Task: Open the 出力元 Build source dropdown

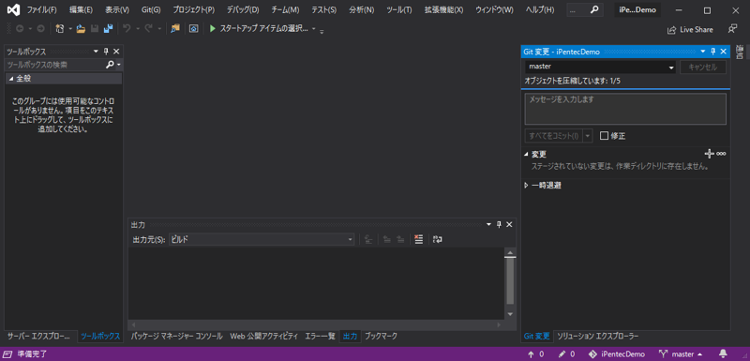Action: click(262, 239)
